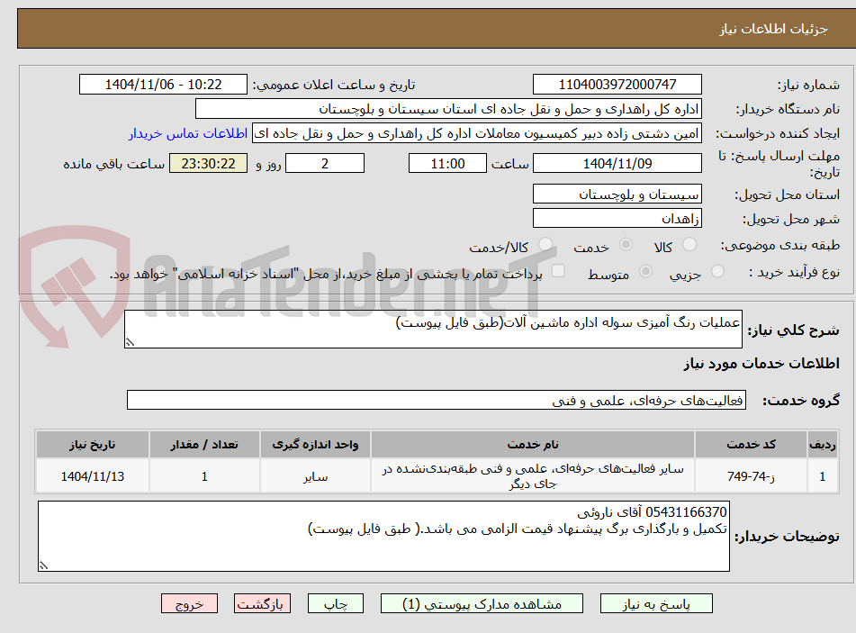This screenshot has height=633, width=856.
Task: Click the deadline hour field 11:00
Action: [447, 163]
